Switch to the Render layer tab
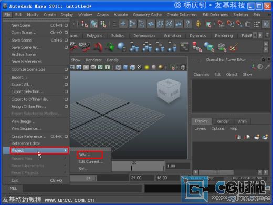This screenshot has height=205, width=273. tap(223, 121)
